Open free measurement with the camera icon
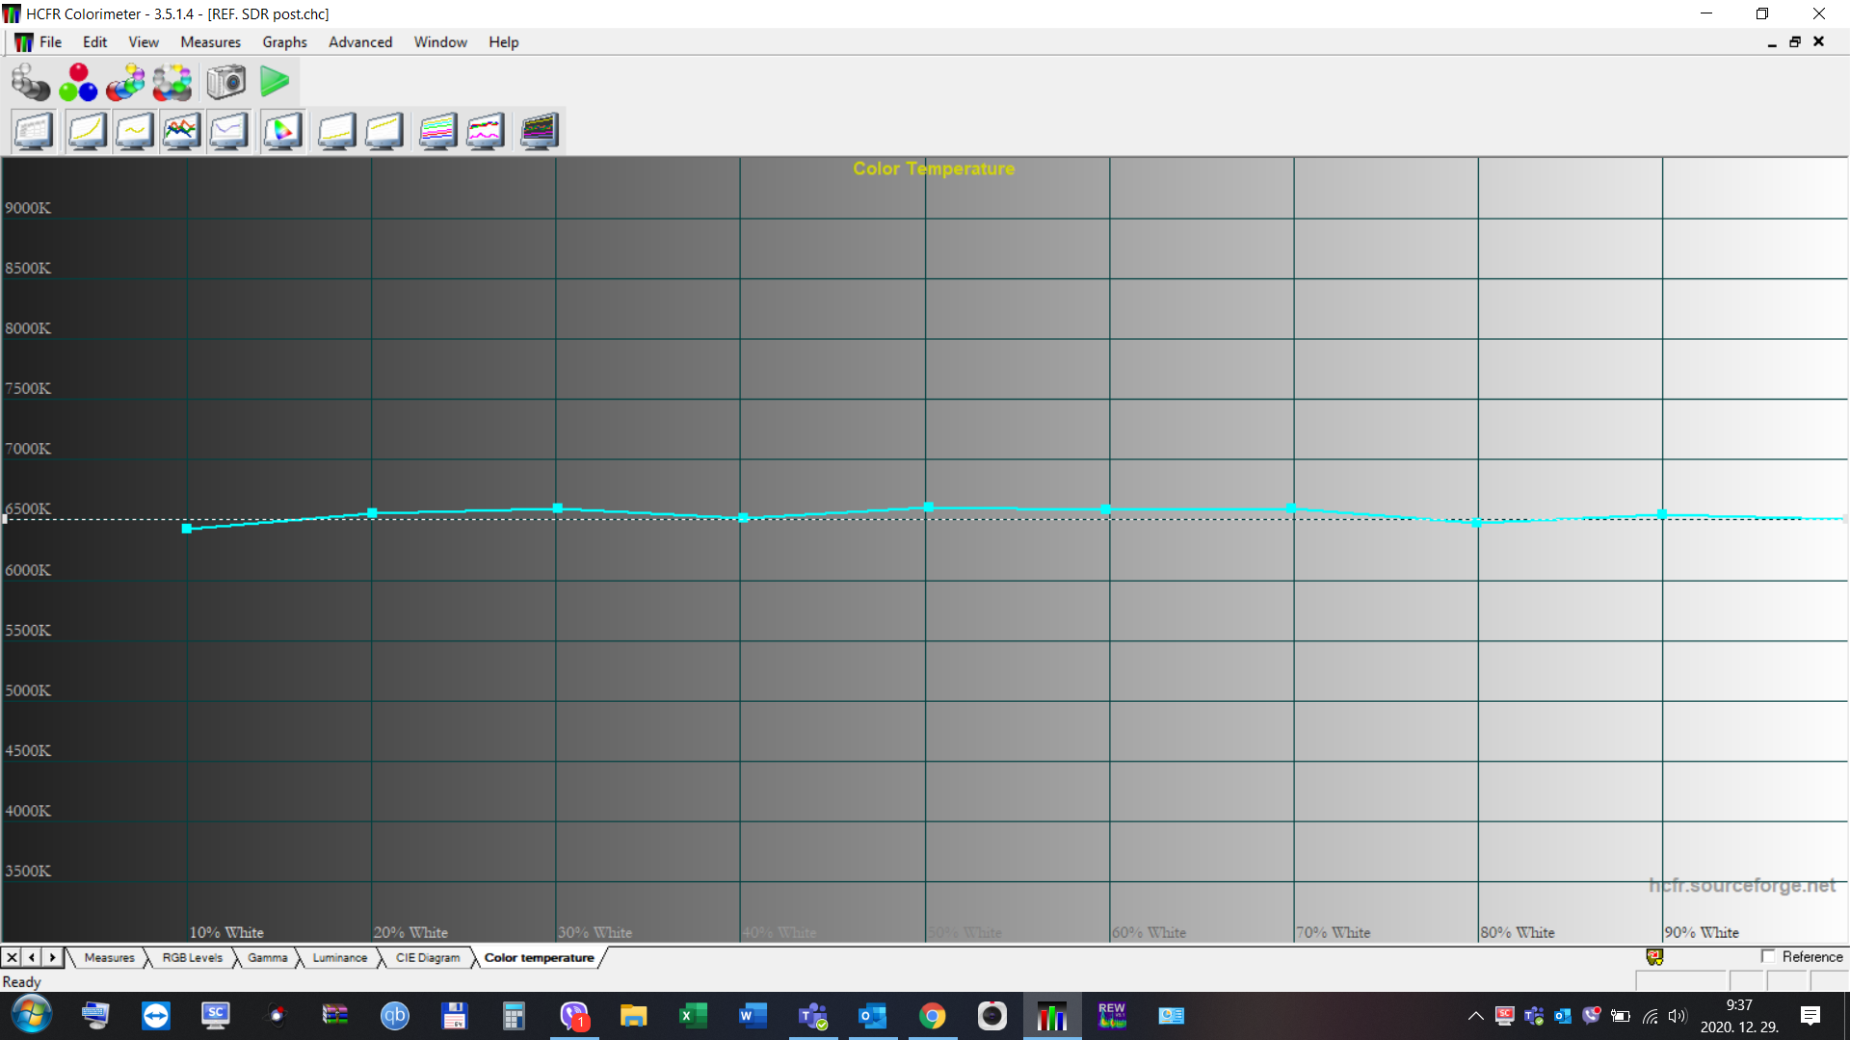1850x1040 pixels. point(226,82)
